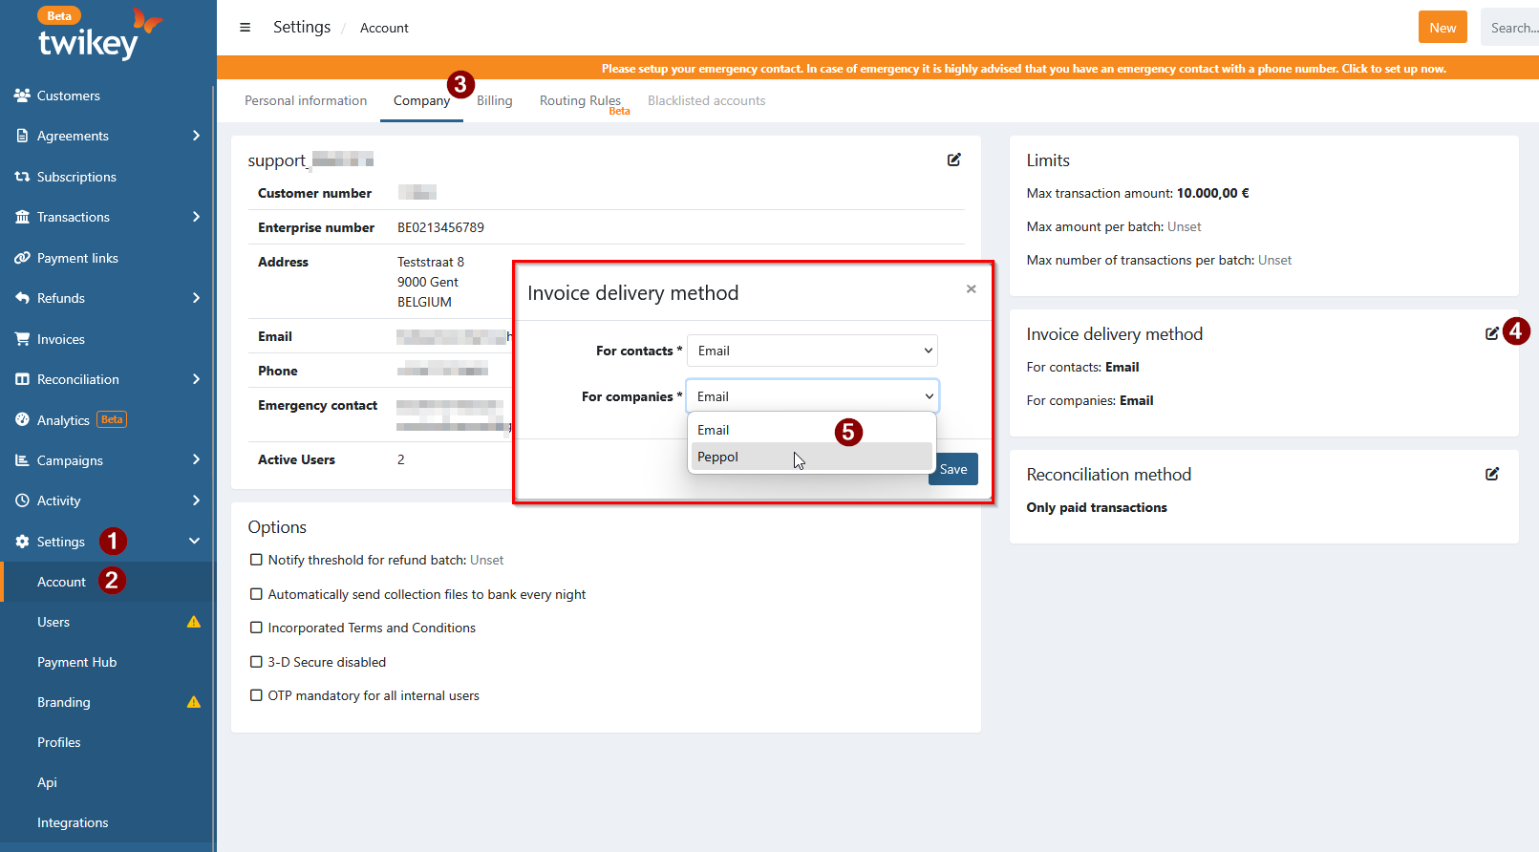Close the Invoice delivery method dialog
Viewport: 1539px width, 852px height.
tap(971, 288)
